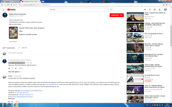The image size is (172, 107).
Task: Reply to Rimski's comment
Action: (x=17, y=102)
